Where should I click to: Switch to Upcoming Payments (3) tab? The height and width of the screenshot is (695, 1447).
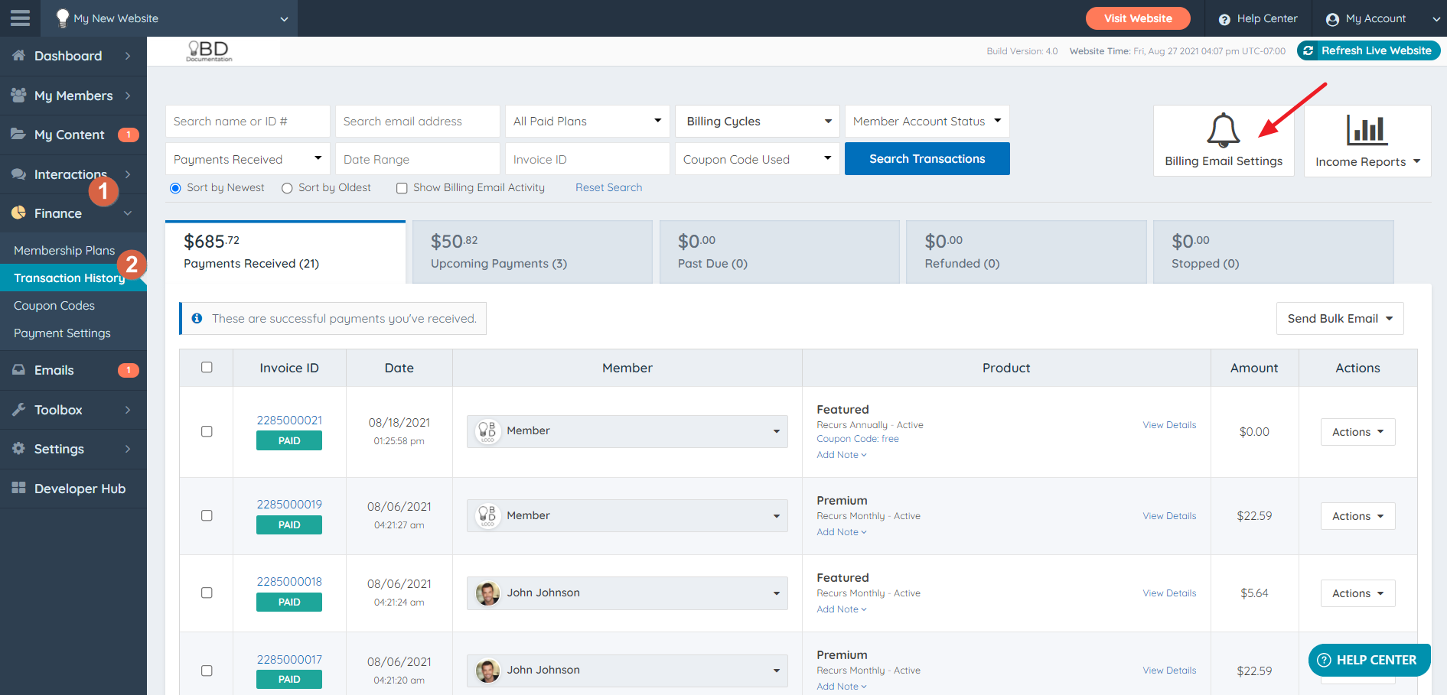click(x=532, y=252)
